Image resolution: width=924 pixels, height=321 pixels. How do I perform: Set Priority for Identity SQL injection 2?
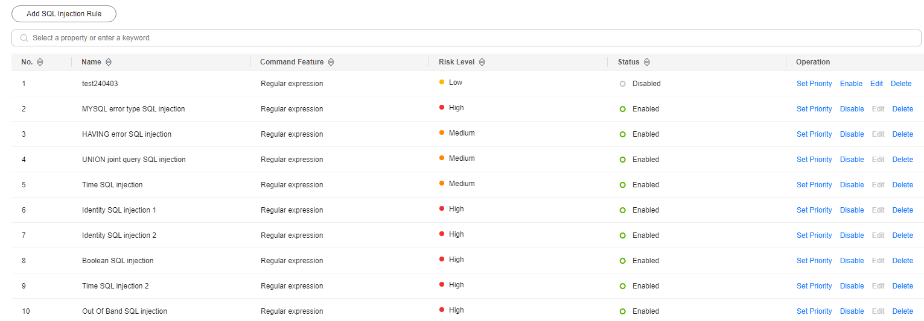tap(814, 235)
